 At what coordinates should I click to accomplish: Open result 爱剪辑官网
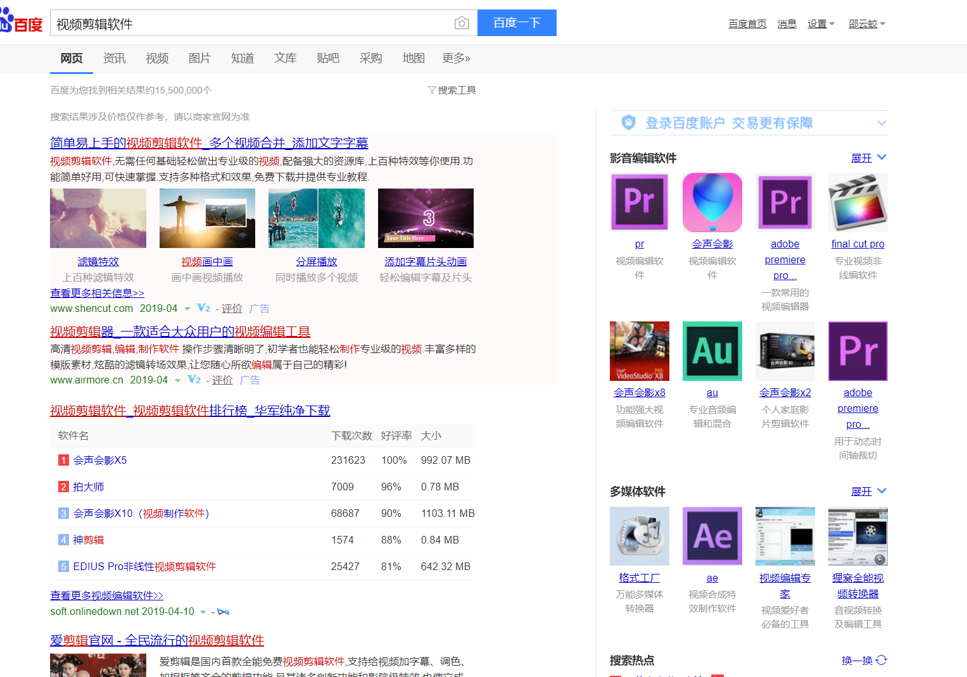point(157,640)
